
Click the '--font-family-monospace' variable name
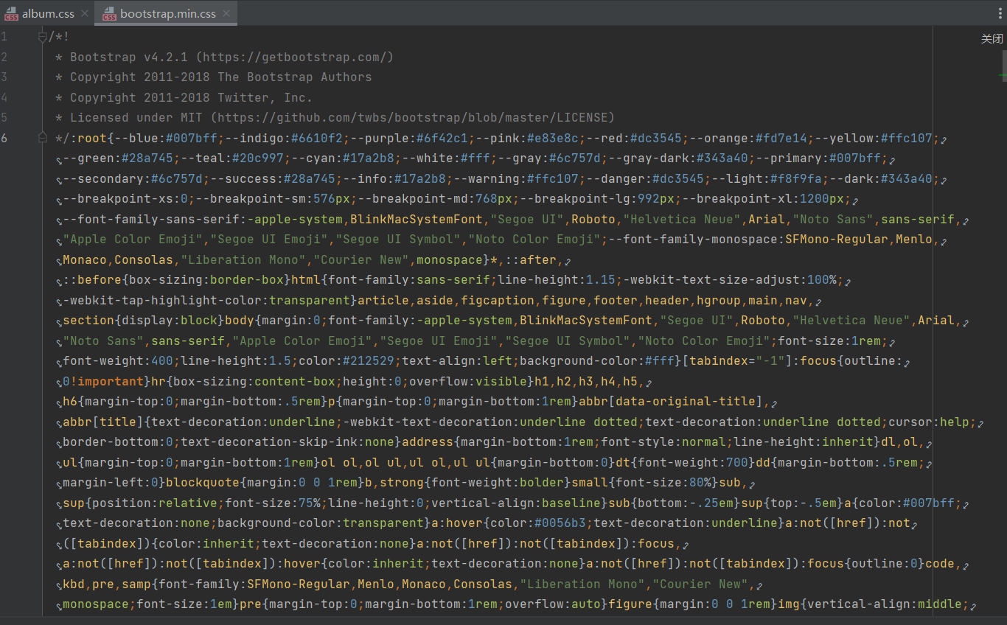coord(693,239)
